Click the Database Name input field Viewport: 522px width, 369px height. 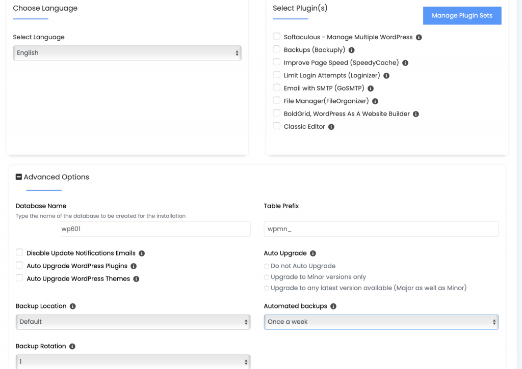(x=154, y=229)
